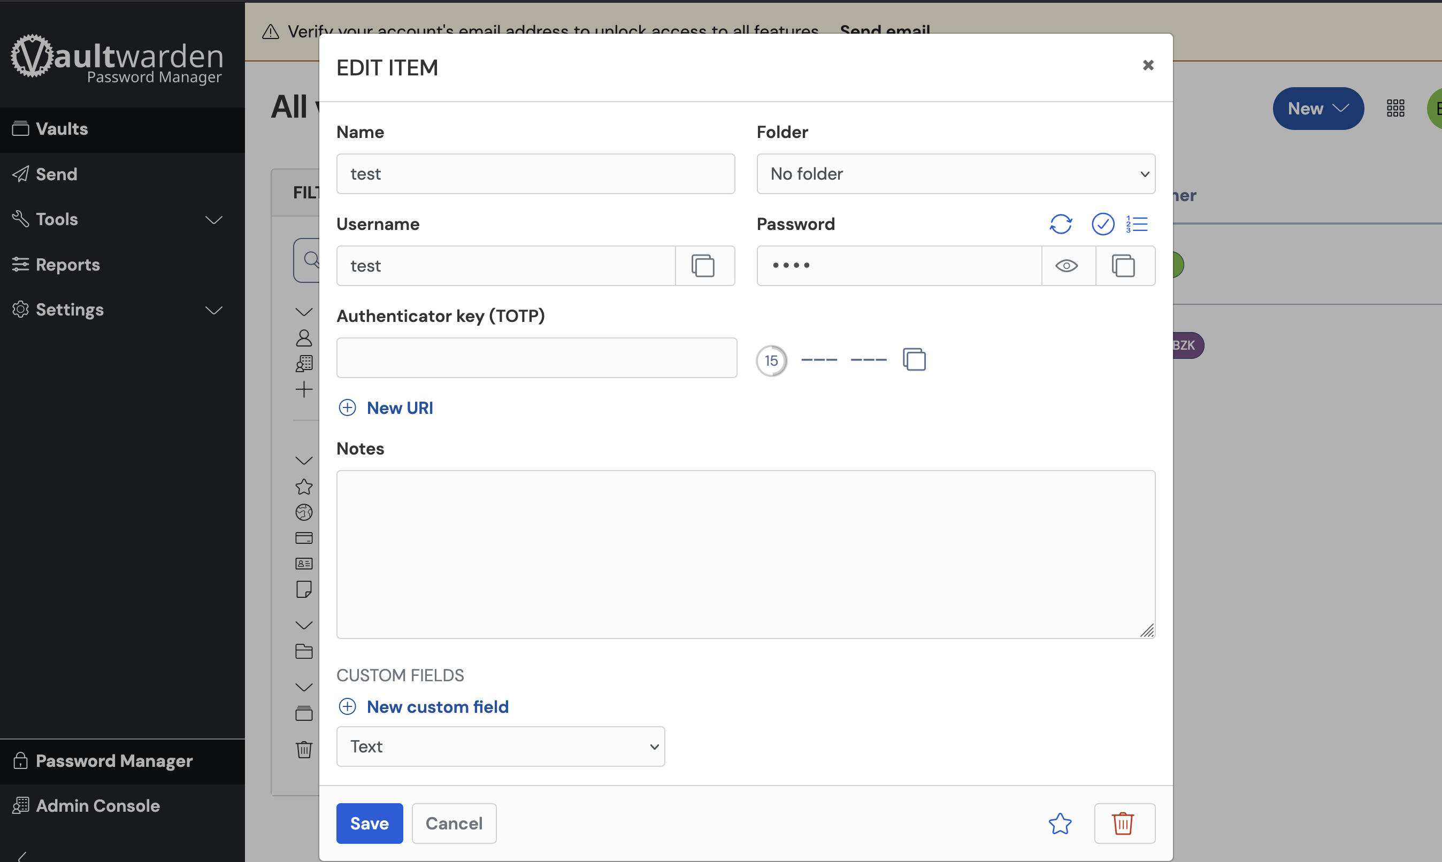The width and height of the screenshot is (1442, 862).
Task: Copy the username to clipboard
Action: pyautogui.click(x=703, y=266)
